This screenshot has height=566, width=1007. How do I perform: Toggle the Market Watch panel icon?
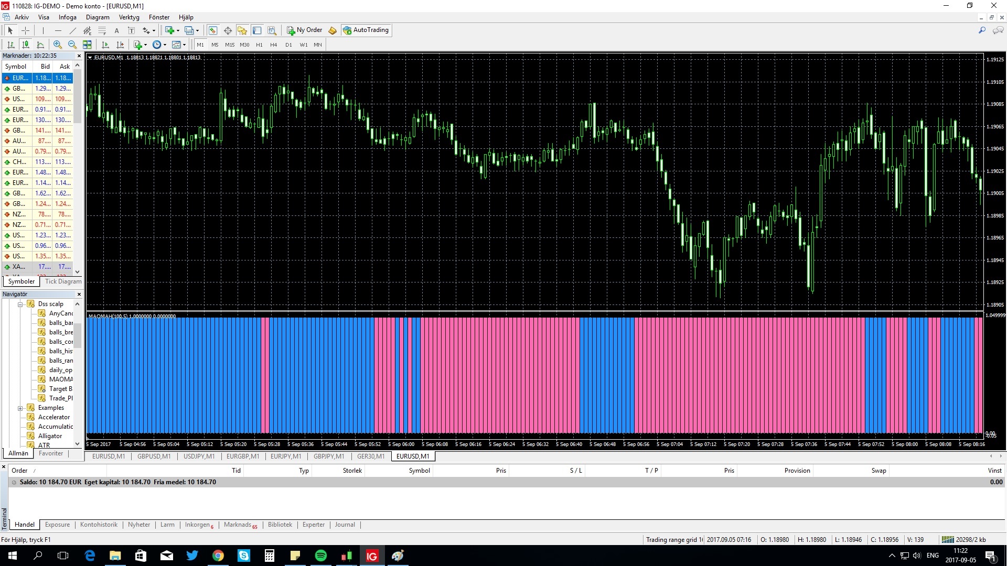coord(213,30)
